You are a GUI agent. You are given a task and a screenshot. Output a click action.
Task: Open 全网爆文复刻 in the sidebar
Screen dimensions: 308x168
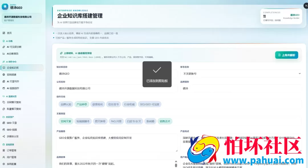pos(22,102)
